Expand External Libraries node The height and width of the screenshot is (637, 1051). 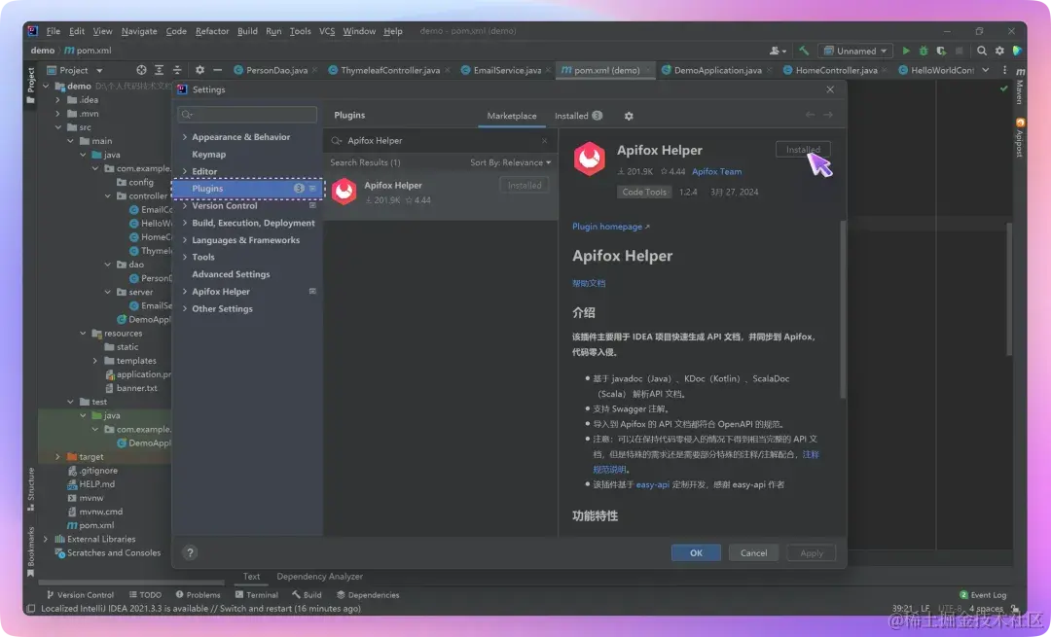(x=46, y=539)
